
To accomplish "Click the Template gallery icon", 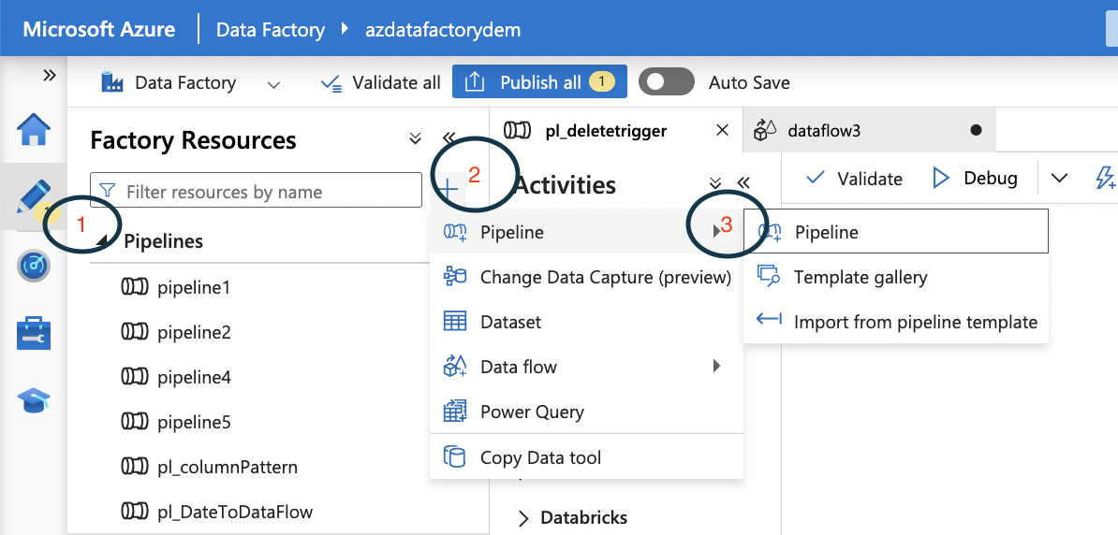I will point(770,276).
